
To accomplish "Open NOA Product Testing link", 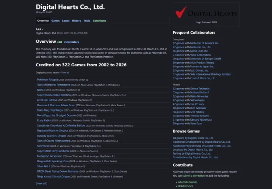I will (x=202, y=63).
